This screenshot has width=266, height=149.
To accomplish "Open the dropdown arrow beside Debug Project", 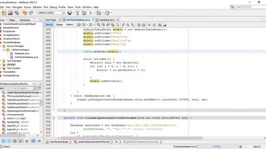I will coord(103,13).
